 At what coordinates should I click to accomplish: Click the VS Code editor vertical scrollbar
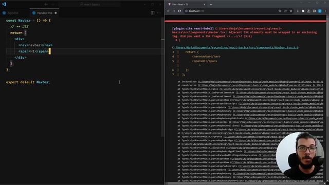pos(163,78)
